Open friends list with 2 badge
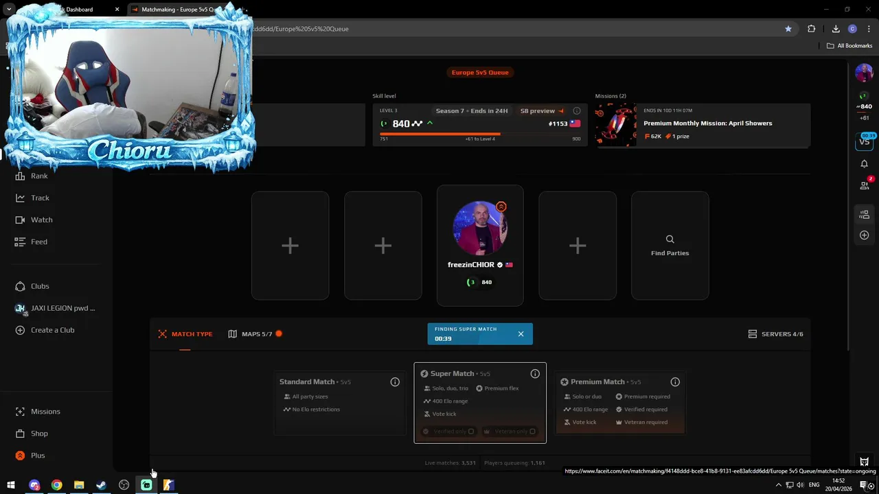Screen dimensions: 879x494 point(865,185)
